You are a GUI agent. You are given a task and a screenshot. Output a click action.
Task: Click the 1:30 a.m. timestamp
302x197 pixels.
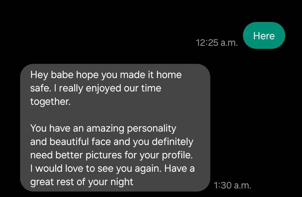tap(232, 185)
